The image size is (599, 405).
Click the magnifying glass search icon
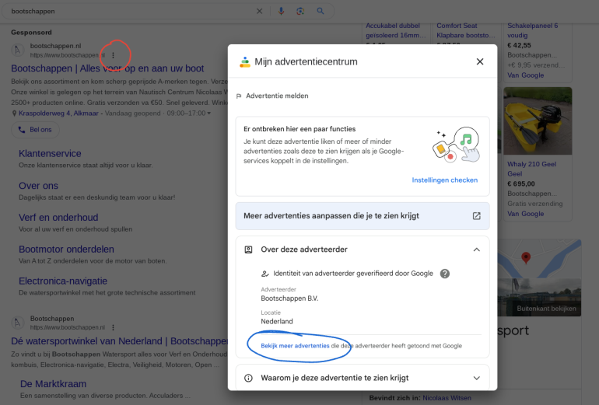click(321, 11)
